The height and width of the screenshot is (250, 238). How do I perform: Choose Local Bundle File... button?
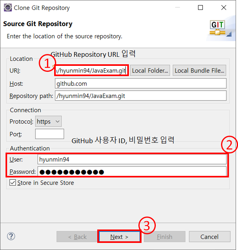199,70
